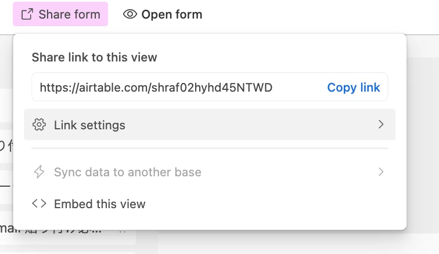
Task: Click the Share form arrow icon
Action: pos(27,14)
